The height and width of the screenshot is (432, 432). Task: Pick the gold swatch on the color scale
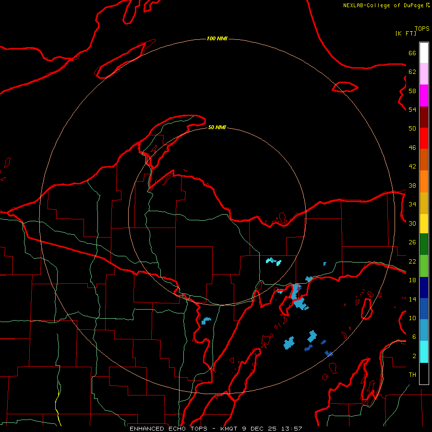[x=424, y=203]
